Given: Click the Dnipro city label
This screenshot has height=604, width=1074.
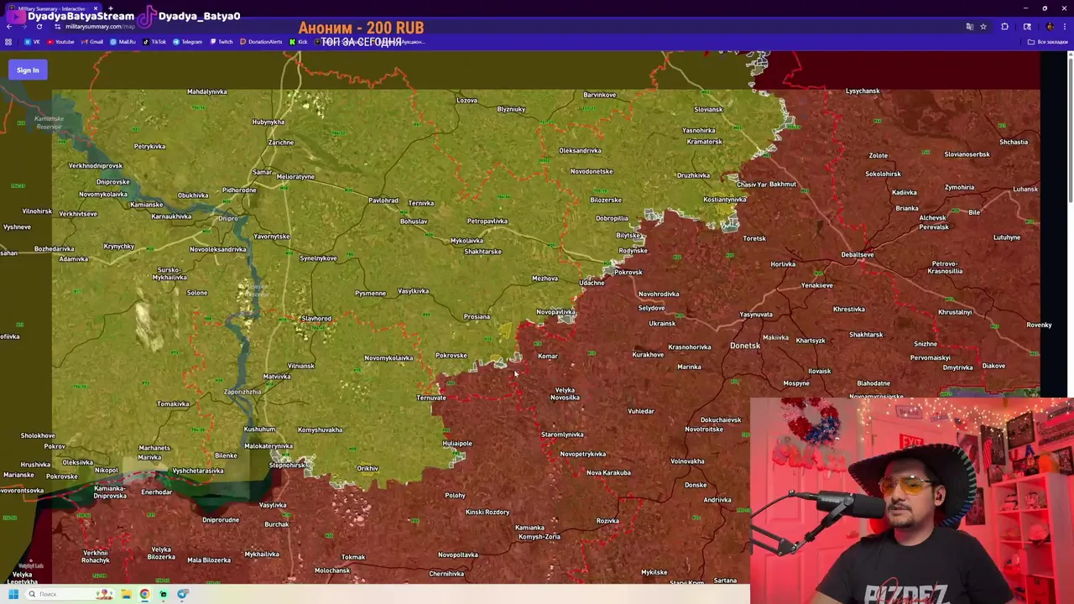Looking at the screenshot, I should point(228,218).
